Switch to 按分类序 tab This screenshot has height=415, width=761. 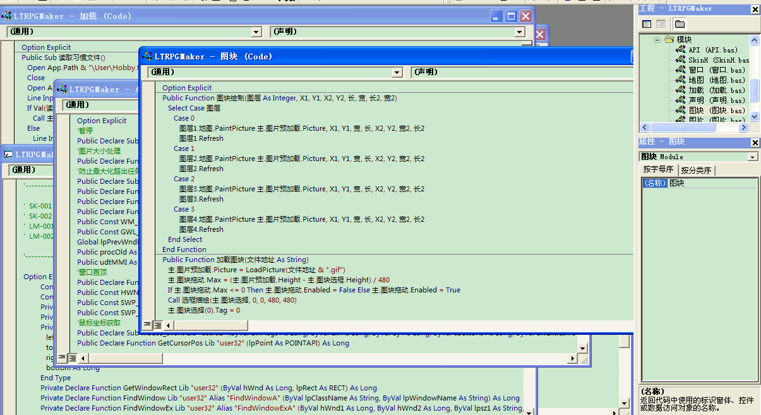coord(696,171)
